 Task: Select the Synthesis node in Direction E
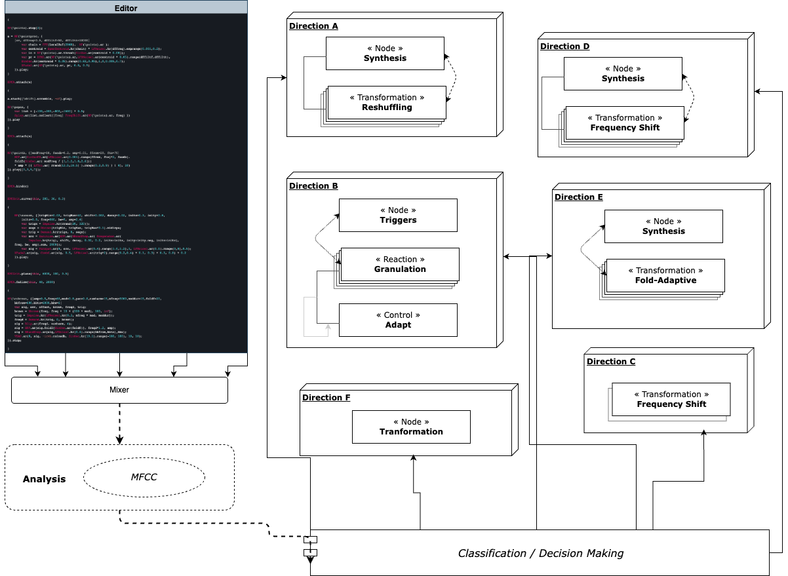(x=663, y=226)
